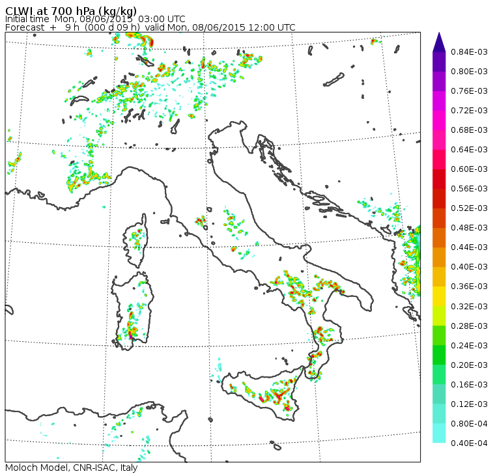Click the 0.20E-03 colorbar label

coord(469,365)
